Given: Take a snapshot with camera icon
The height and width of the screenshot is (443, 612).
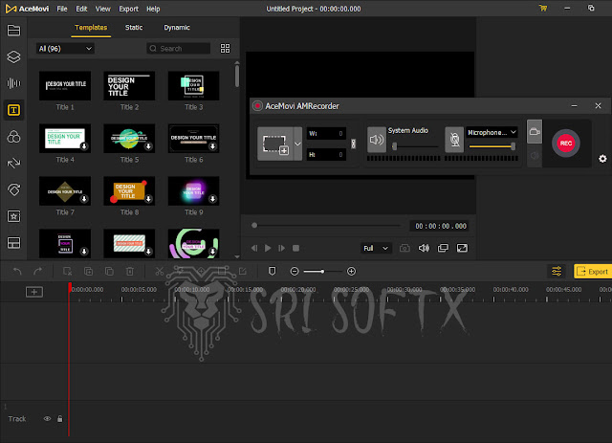Looking at the screenshot, I should pyautogui.click(x=404, y=248).
